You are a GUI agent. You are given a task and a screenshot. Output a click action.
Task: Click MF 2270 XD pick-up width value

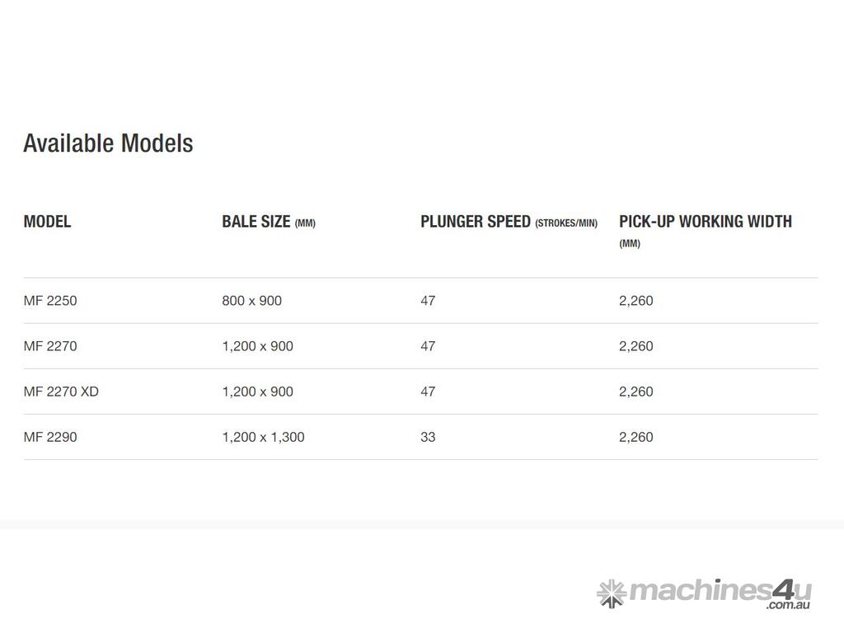635,392
